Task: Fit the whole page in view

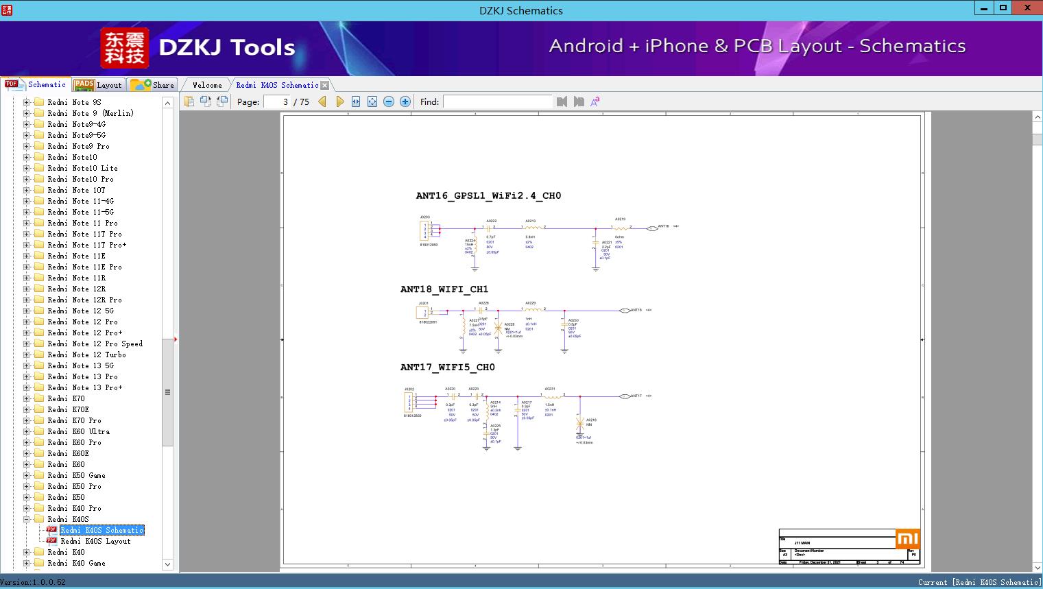Action: pos(372,101)
